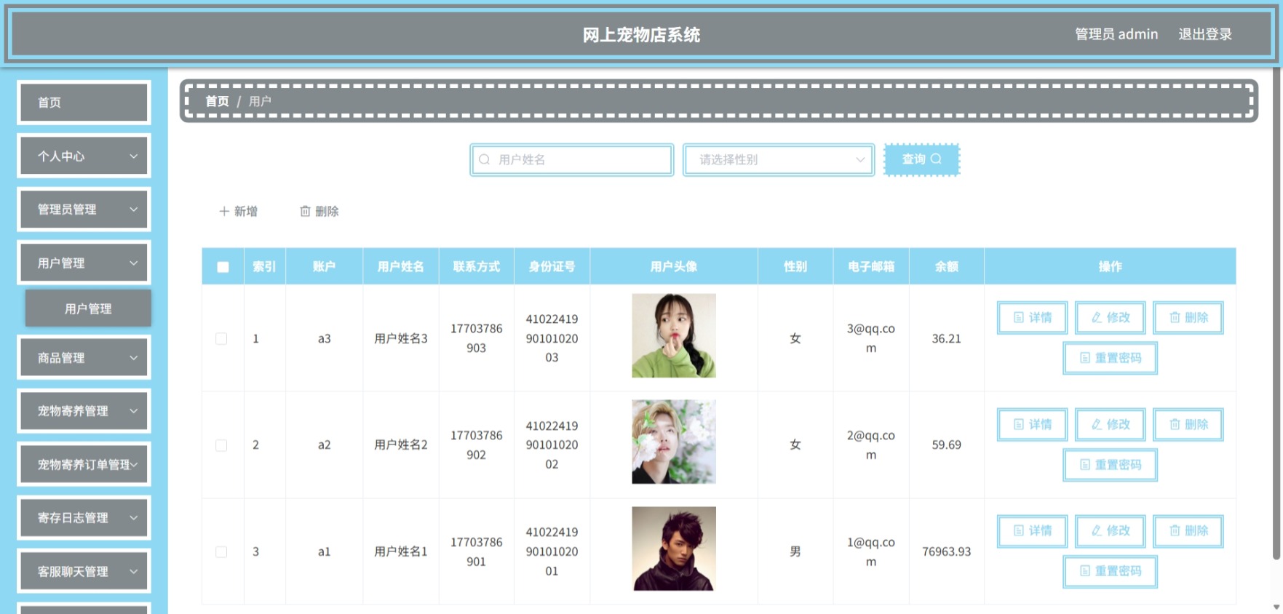The image size is (1283, 614).
Task: Reset password for user a1
Action: pos(1110,571)
